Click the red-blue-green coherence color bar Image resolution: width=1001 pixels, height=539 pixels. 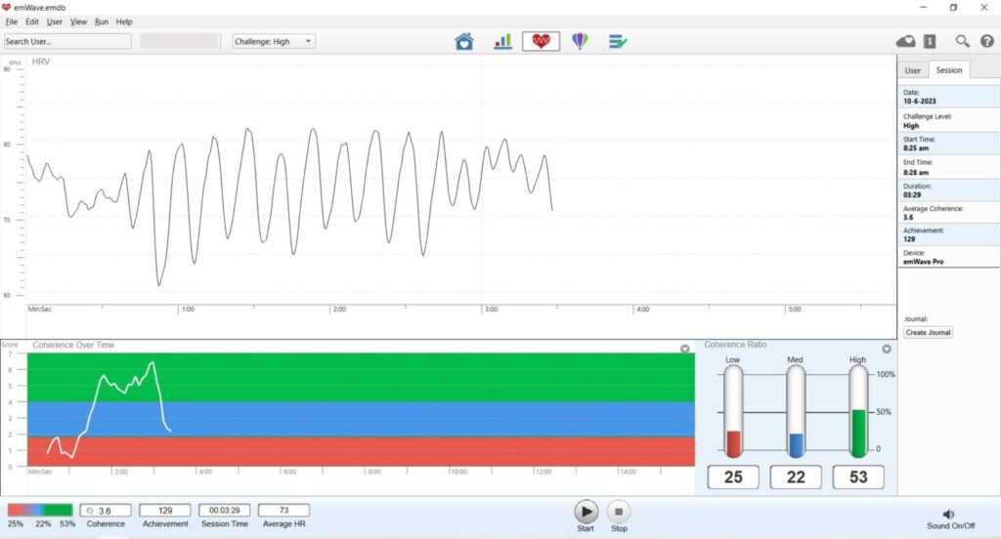pos(40,510)
